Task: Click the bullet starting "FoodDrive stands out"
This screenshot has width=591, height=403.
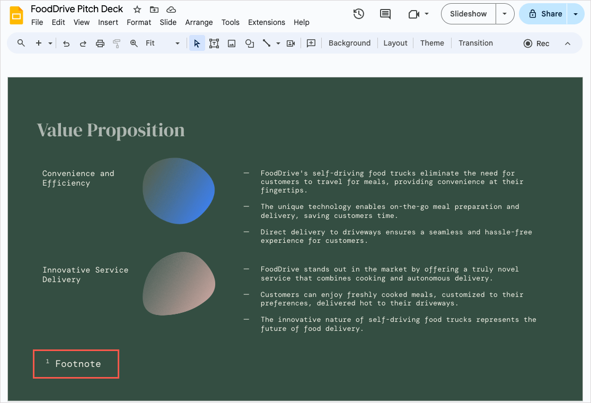Action: tap(390, 274)
